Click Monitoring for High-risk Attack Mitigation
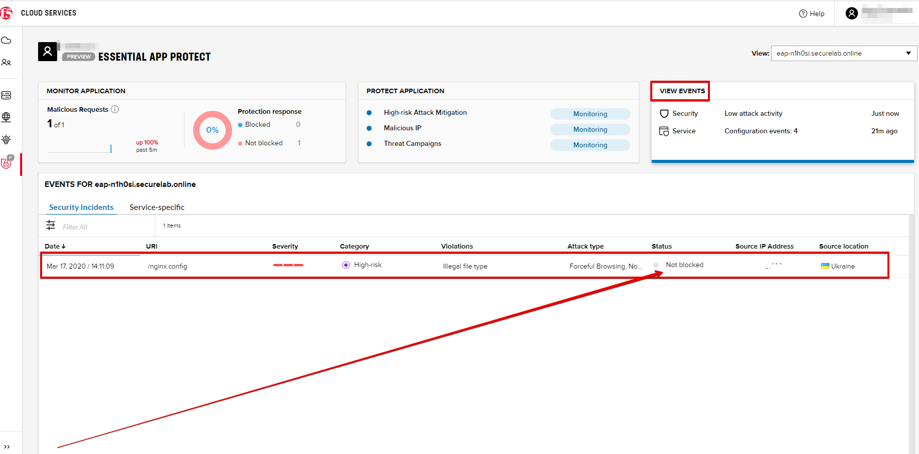The height and width of the screenshot is (454, 919). tap(590, 114)
